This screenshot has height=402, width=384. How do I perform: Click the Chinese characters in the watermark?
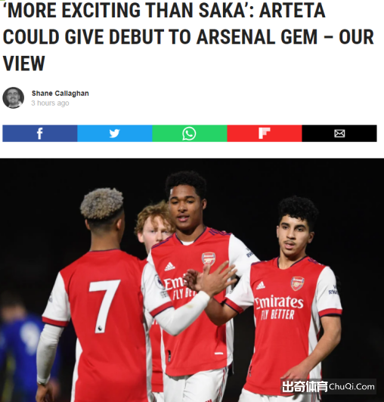[x=304, y=387]
